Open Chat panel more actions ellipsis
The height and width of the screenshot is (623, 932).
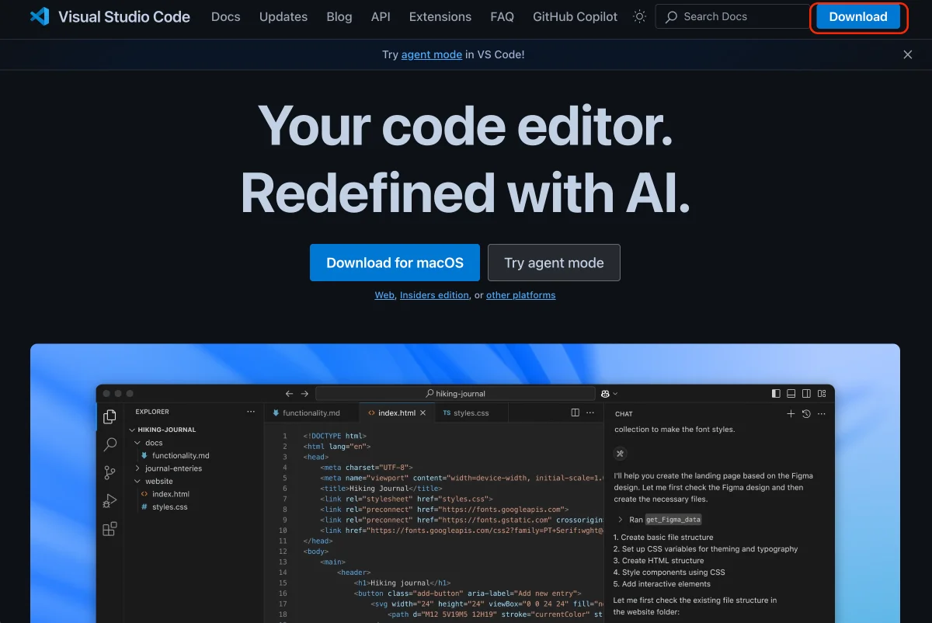pyautogui.click(x=821, y=414)
